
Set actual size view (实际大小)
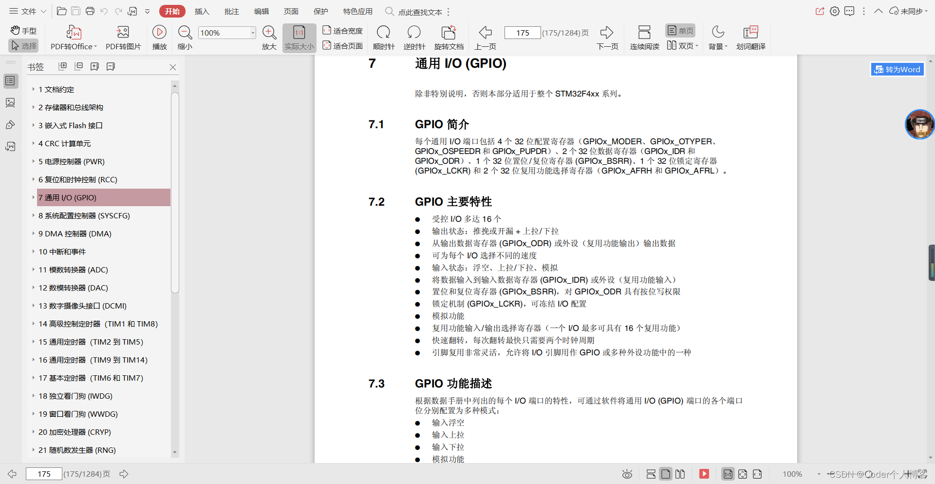pyautogui.click(x=299, y=38)
